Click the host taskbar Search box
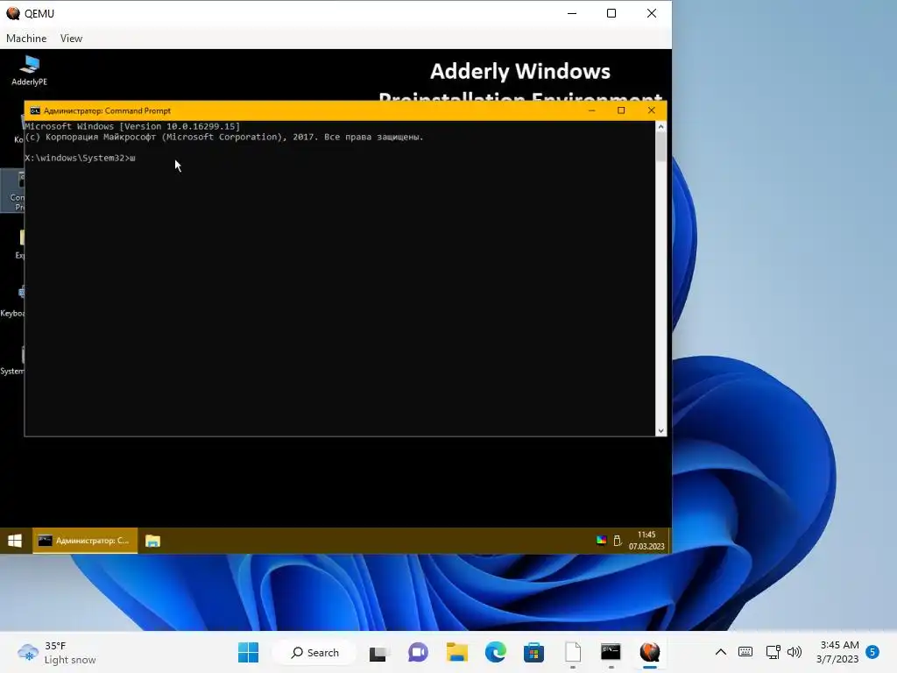 [x=314, y=652]
